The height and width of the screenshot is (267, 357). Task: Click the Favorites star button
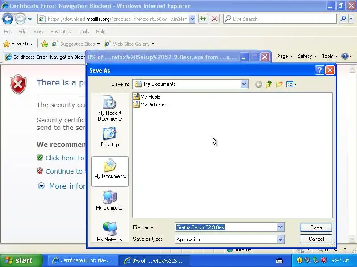(x=17, y=44)
